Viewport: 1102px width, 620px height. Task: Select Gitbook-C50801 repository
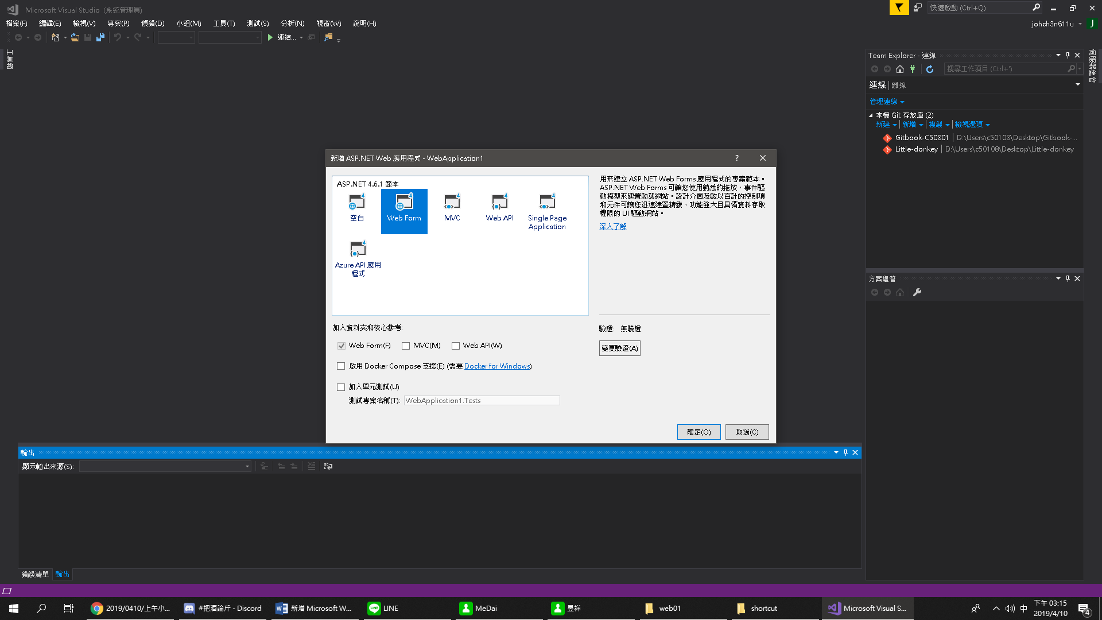tap(922, 138)
